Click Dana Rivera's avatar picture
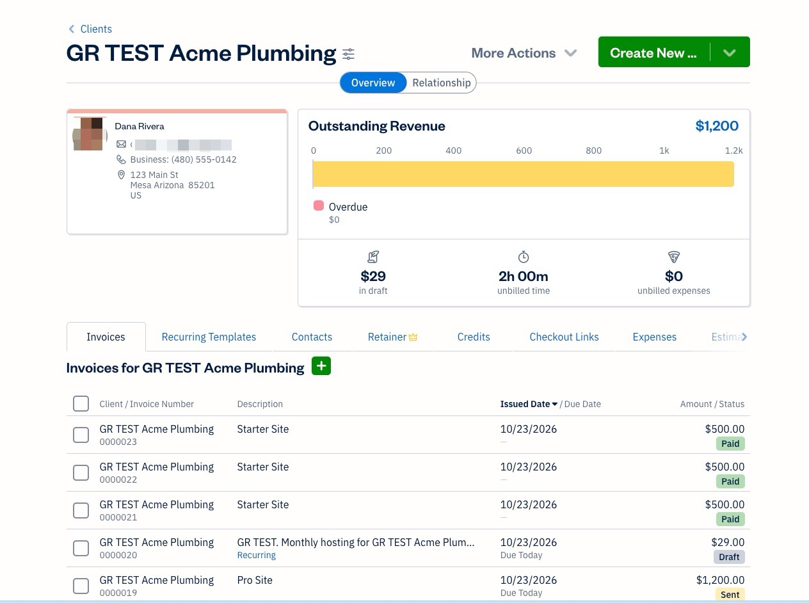The image size is (809, 603). [x=88, y=134]
